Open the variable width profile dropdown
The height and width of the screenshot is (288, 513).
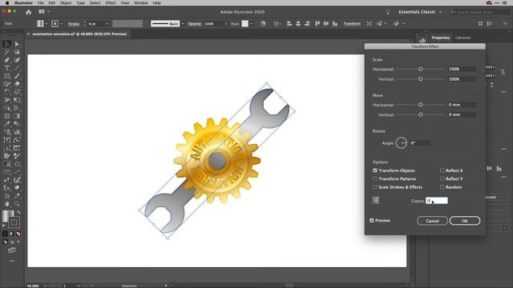tap(127, 23)
